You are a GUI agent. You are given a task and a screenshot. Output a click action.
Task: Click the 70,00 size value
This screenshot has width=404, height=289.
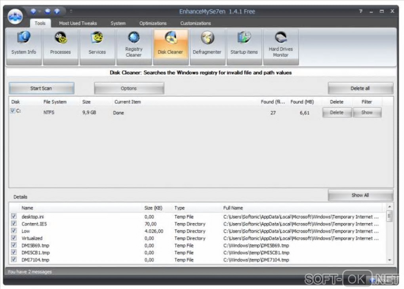click(151, 224)
